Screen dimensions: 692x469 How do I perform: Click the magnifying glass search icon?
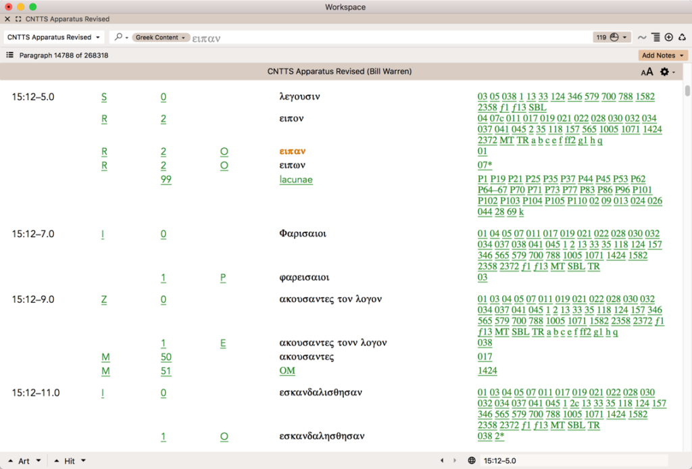click(118, 37)
